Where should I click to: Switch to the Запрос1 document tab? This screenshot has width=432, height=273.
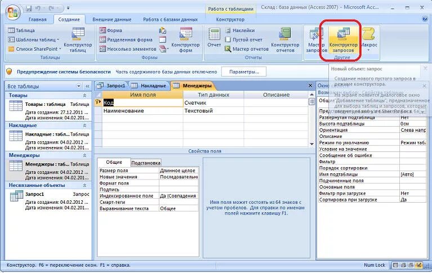[x=112, y=86]
